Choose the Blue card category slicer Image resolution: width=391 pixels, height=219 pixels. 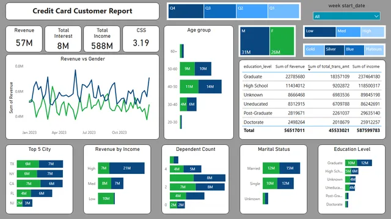[x=354, y=50]
